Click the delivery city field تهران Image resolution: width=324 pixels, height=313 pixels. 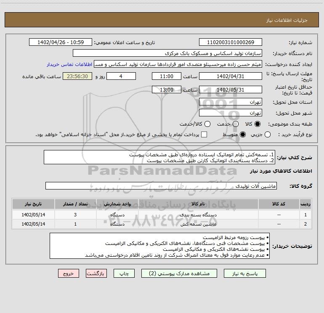(231, 113)
